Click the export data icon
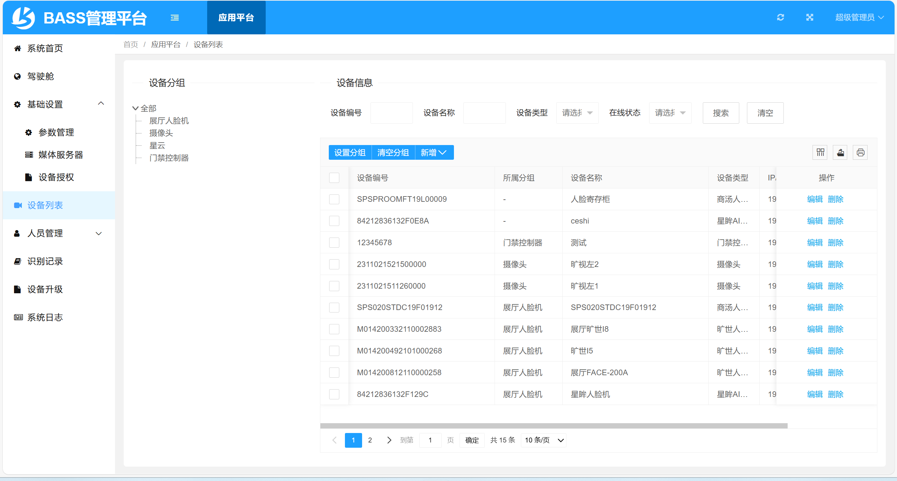Viewport: 897px width, 481px height. pos(840,152)
